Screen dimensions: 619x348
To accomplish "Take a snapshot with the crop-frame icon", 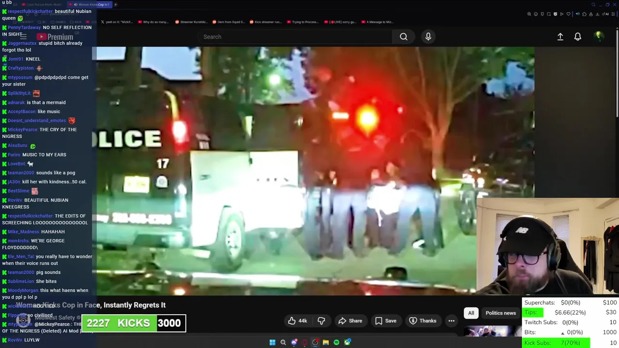I will tap(549, 14).
